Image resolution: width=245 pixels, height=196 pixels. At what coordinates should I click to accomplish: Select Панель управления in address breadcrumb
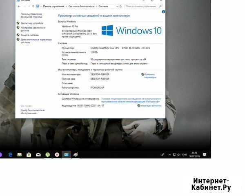pos(53,6)
